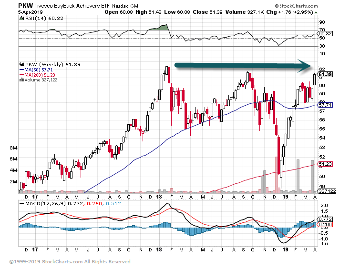Click the 4M volume axis label
The image size is (350, 269).
(13, 170)
